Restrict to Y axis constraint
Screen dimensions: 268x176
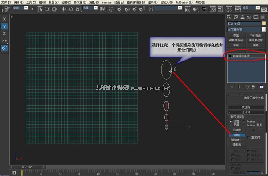point(4,26)
